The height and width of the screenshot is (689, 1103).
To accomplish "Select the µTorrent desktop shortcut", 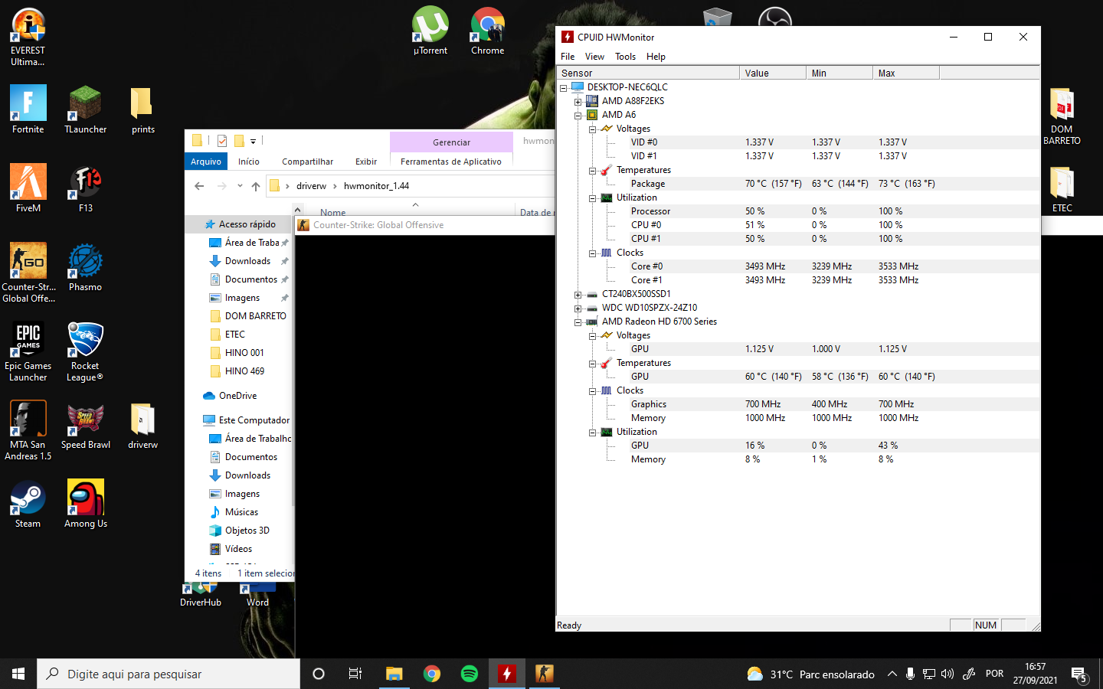I will (430, 31).
